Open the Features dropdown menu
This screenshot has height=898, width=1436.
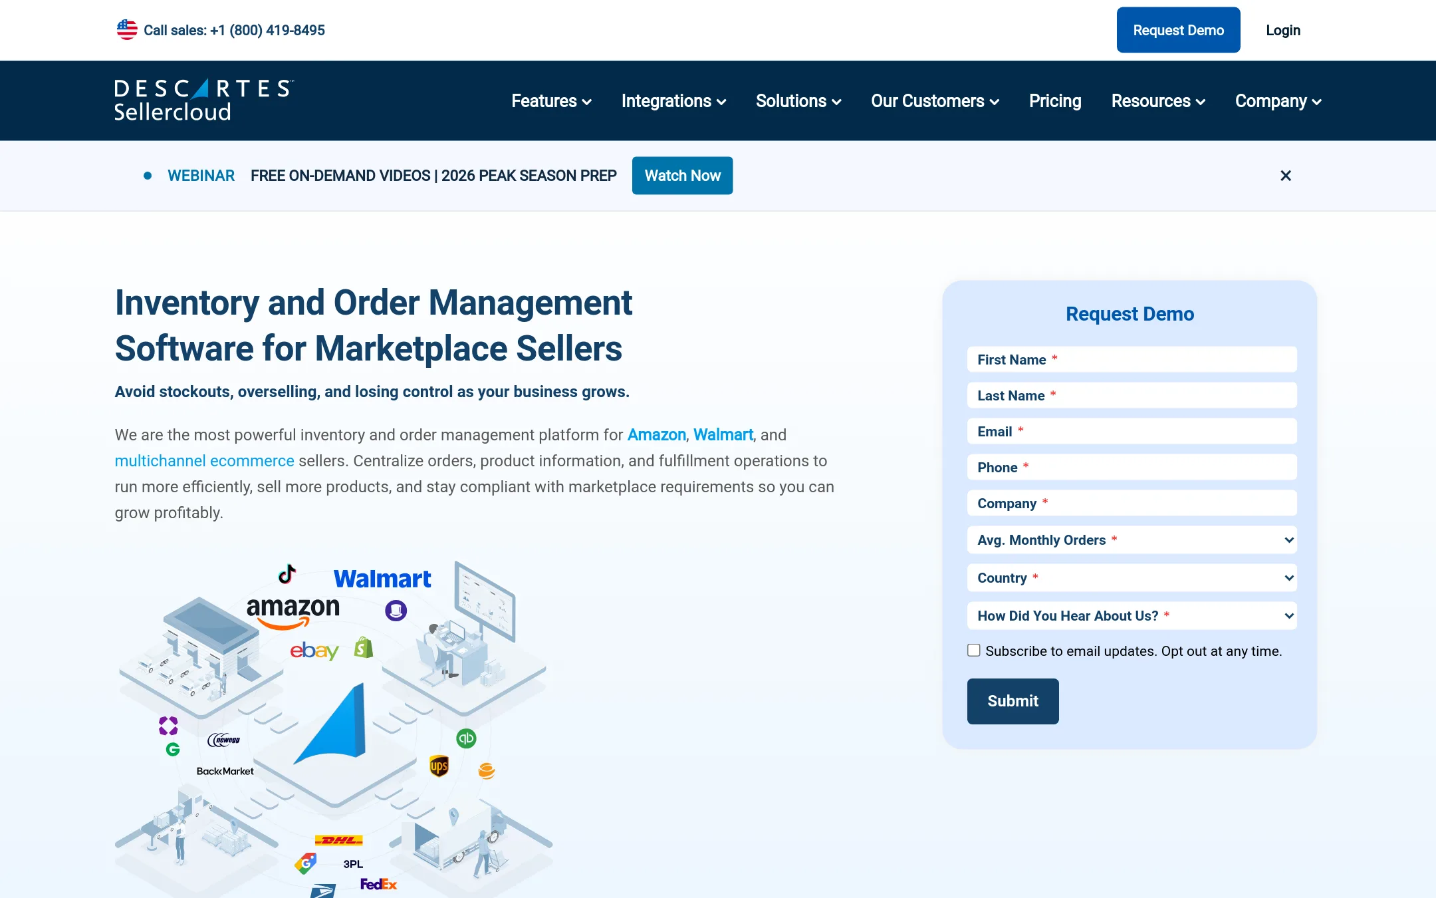(x=551, y=101)
